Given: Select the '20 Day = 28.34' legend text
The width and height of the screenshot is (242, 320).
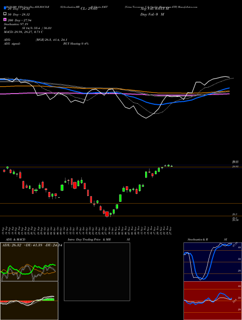Looking at the screenshot, I should click(19, 9).
